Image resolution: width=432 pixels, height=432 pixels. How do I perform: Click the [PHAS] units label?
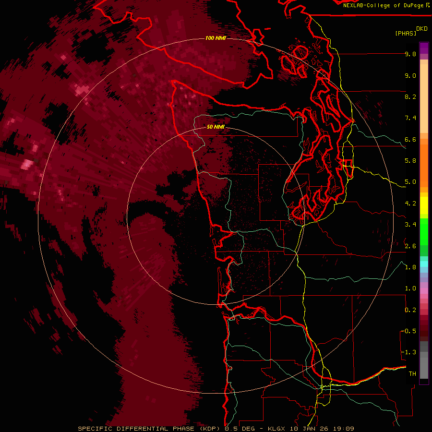(x=406, y=33)
